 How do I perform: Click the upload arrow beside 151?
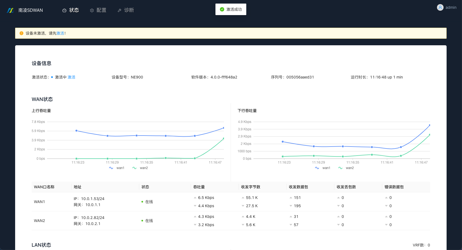pyautogui.click(x=291, y=198)
